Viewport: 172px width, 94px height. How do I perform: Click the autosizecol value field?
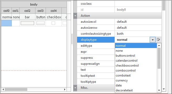[x=138, y=22]
